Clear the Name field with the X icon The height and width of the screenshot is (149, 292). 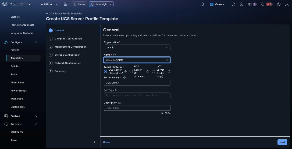[x=167, y=60]
